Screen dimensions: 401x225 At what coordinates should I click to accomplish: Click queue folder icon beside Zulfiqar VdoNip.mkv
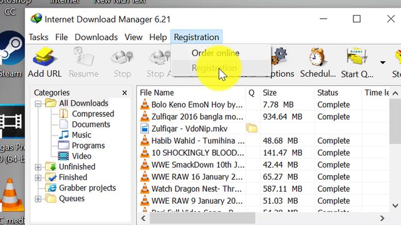[x=252, y=127]
